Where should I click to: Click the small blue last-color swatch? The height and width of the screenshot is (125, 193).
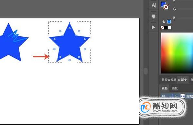point(169,22)
